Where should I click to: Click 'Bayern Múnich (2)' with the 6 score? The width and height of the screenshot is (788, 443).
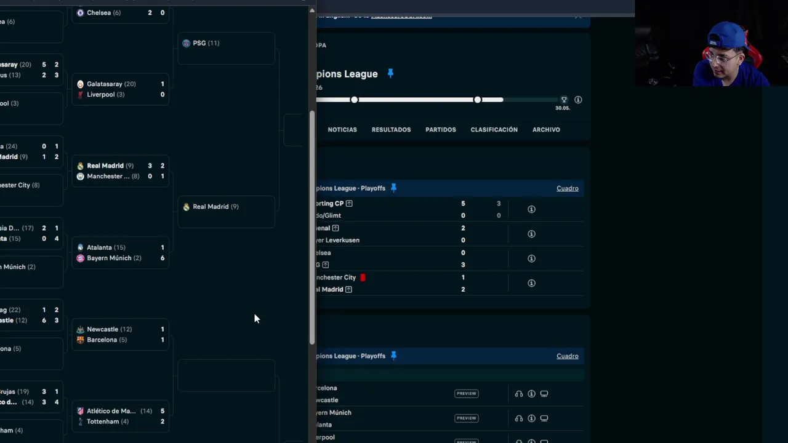pyautogui.click(x=114, y=258)
